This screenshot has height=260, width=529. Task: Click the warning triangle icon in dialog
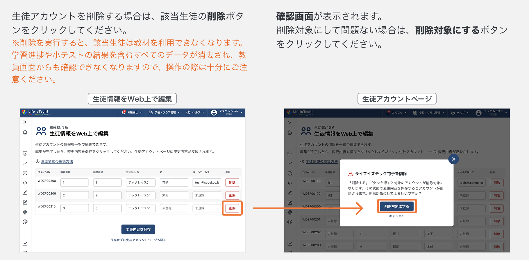click(x=351, y=174)
